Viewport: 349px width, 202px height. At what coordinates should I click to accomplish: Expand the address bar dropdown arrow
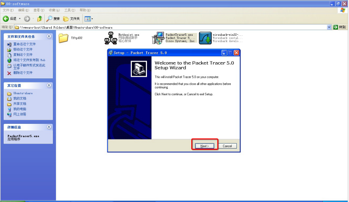pos(329,27)
